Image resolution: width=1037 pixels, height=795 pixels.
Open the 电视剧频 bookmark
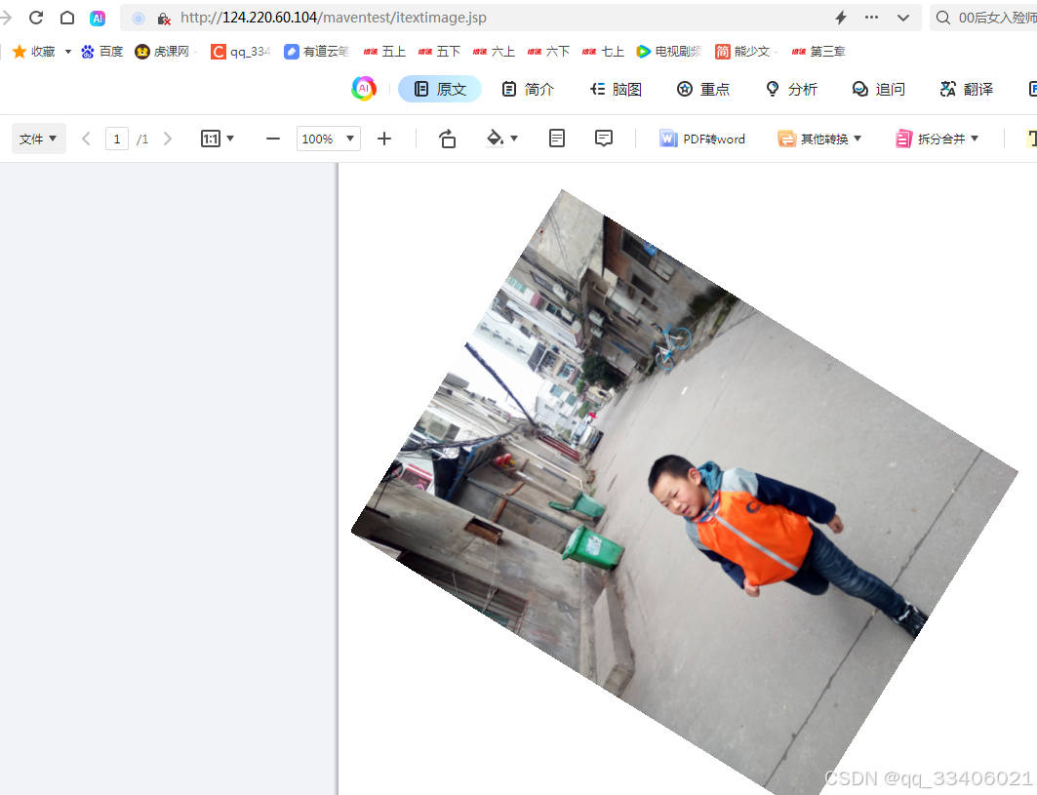pyautogui.click(x=668, y=52)
